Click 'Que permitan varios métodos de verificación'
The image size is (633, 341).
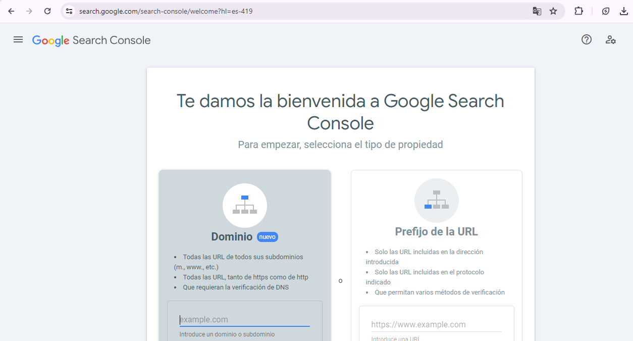point(440,293)
